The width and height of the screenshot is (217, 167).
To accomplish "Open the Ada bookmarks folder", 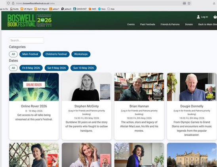I will click(x=111, y=9).
